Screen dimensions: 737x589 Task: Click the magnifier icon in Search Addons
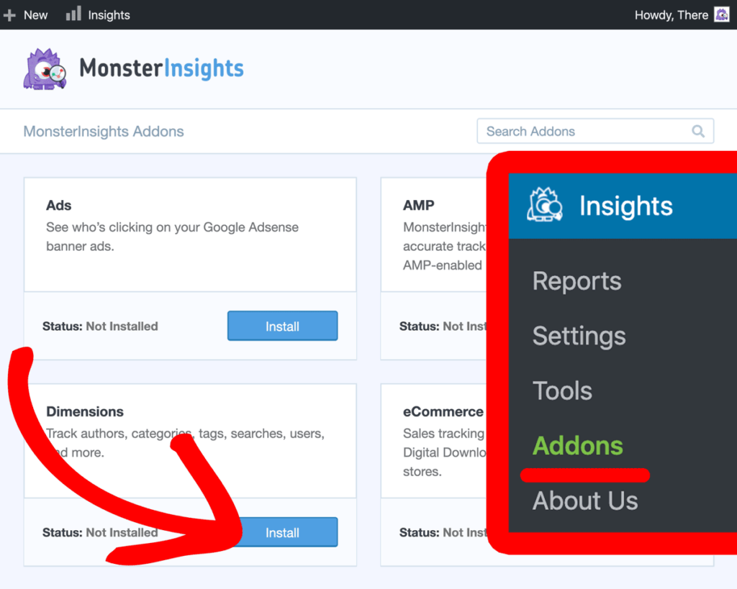[x=697, y=131]
